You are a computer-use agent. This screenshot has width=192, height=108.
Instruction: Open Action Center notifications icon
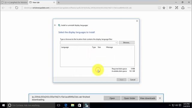coord(180,105)
